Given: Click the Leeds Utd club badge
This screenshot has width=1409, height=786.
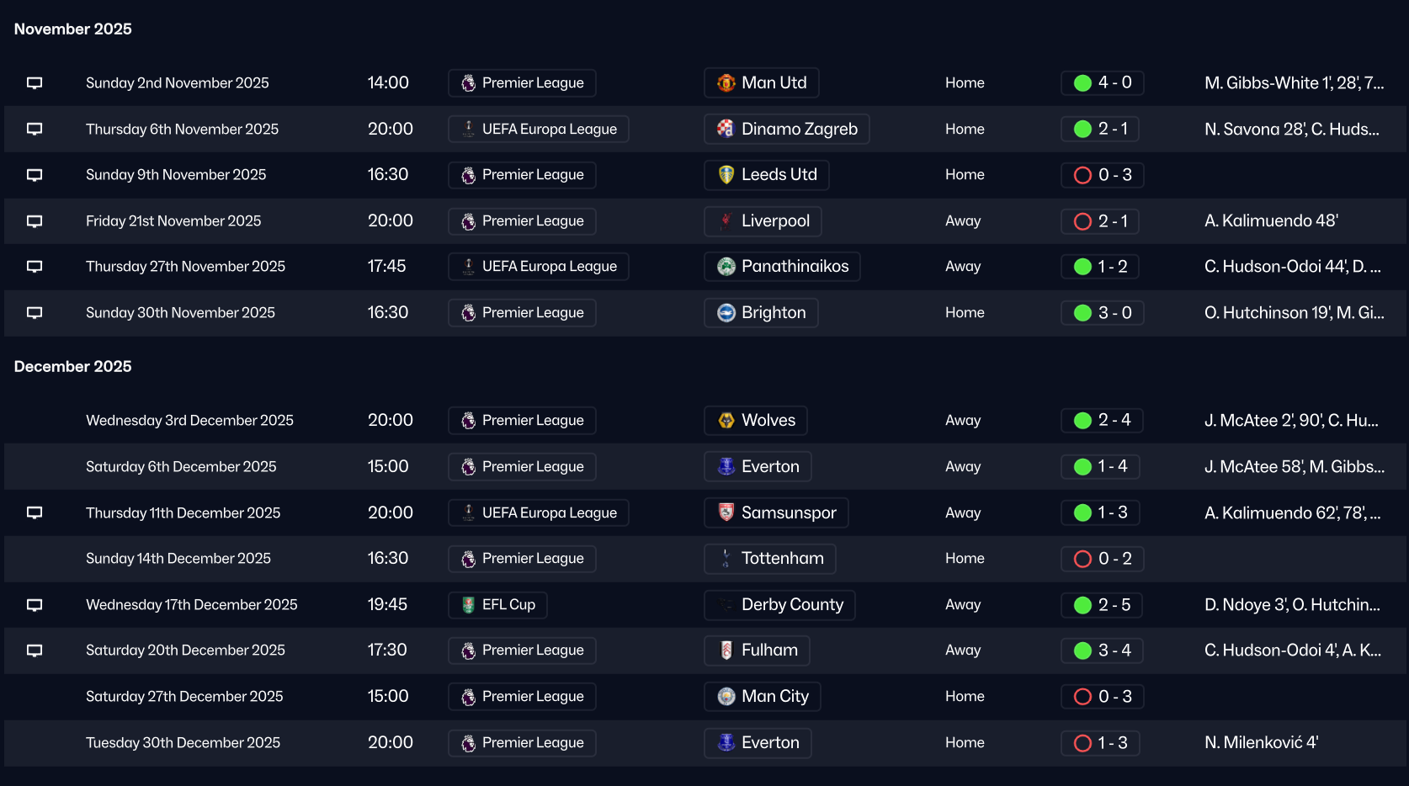Looking at the screenshot, I should click(726, 175).
